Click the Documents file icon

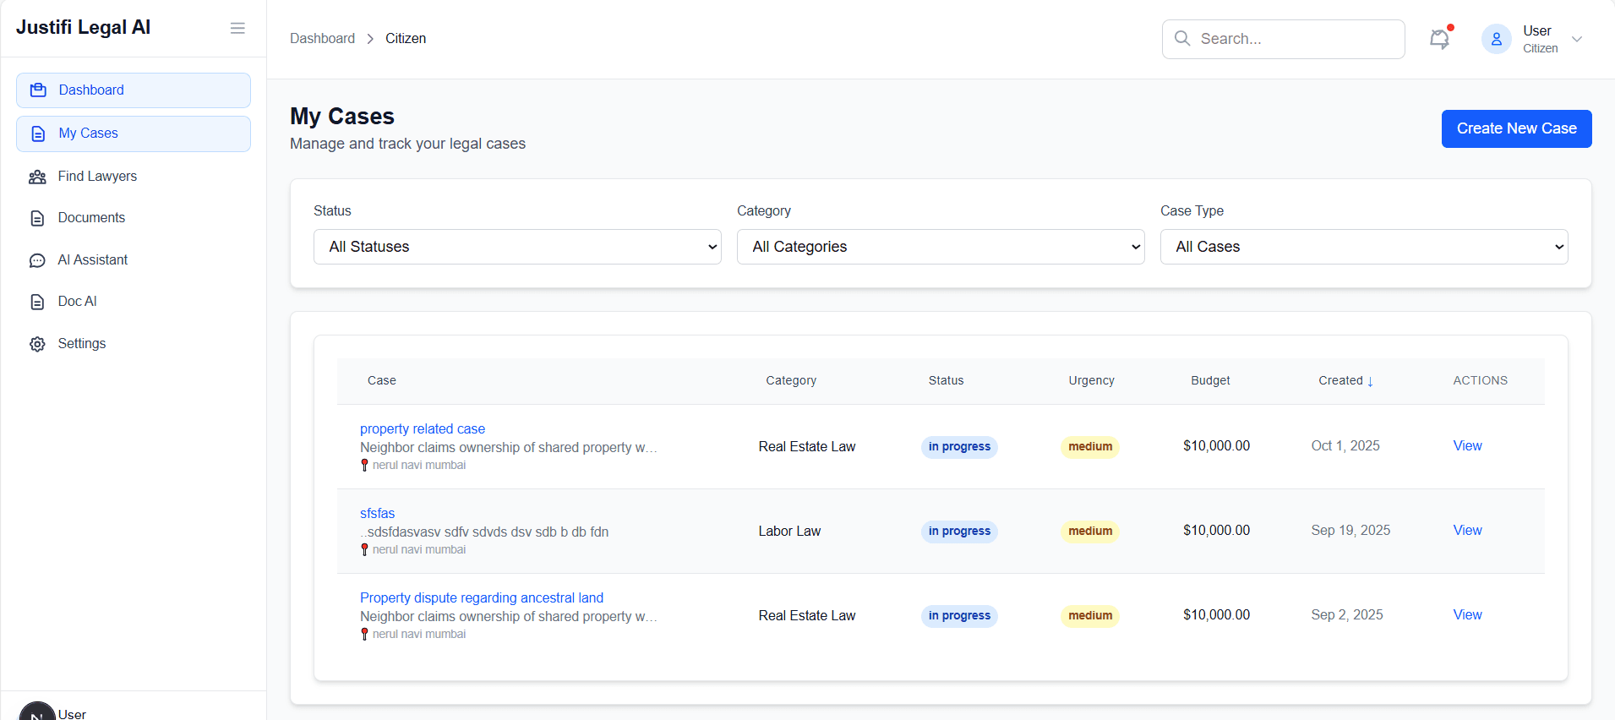coord(37,218)
